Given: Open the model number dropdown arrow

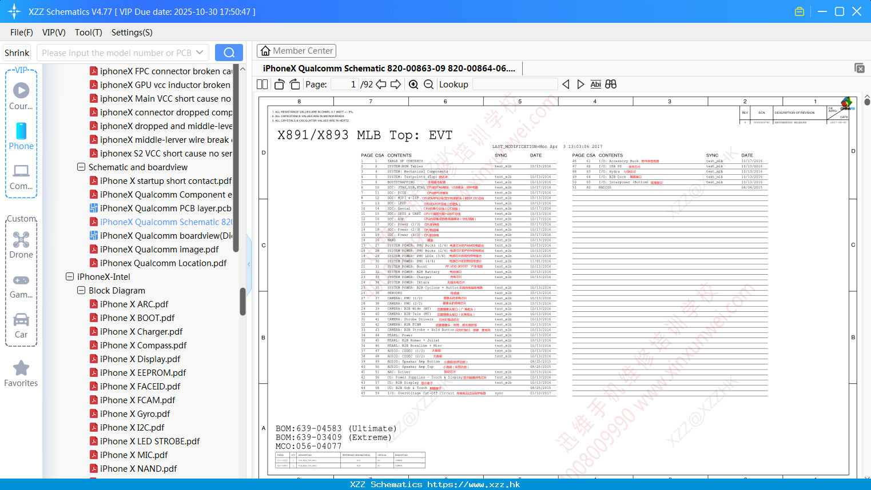Looking at the screenshot, I should pyautogui.click(x=200, y=53).
